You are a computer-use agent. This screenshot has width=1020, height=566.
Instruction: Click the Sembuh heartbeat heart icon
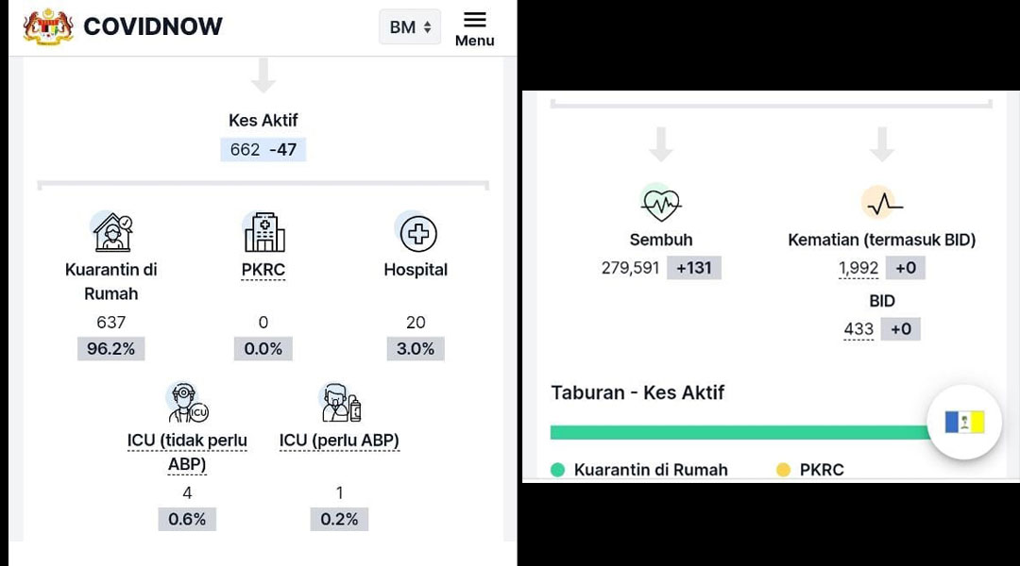coord(660,204)
